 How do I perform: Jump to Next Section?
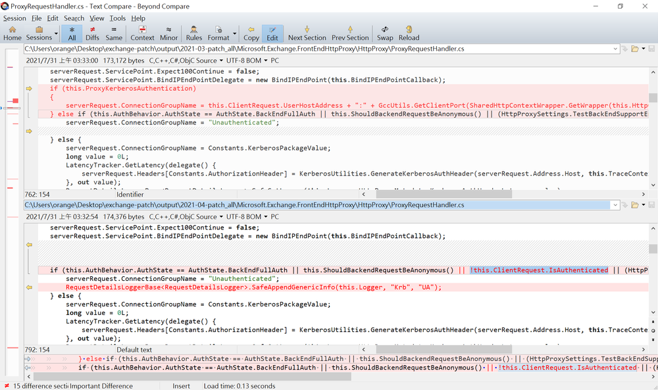point(307,33)
